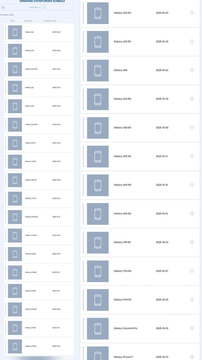Click plus icon beside Galaxy A06
This screenshot has height=360, width=202.
[x=192, y=70]
